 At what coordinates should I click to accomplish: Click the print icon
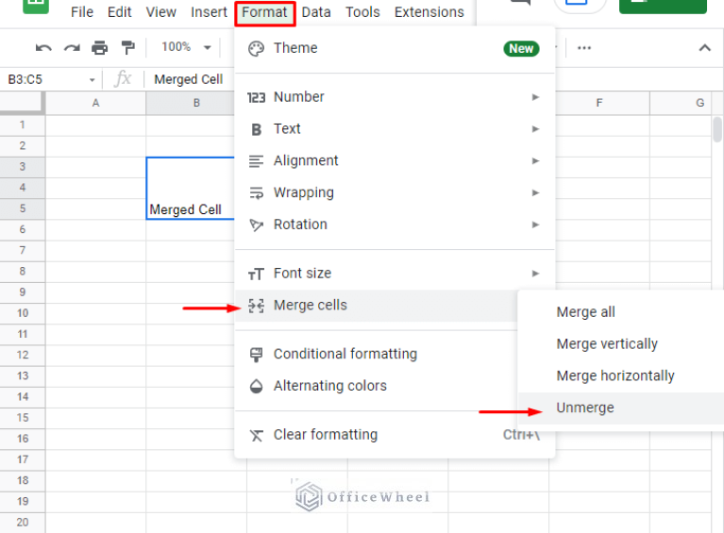pyautogui.click(x=100, y=48)
